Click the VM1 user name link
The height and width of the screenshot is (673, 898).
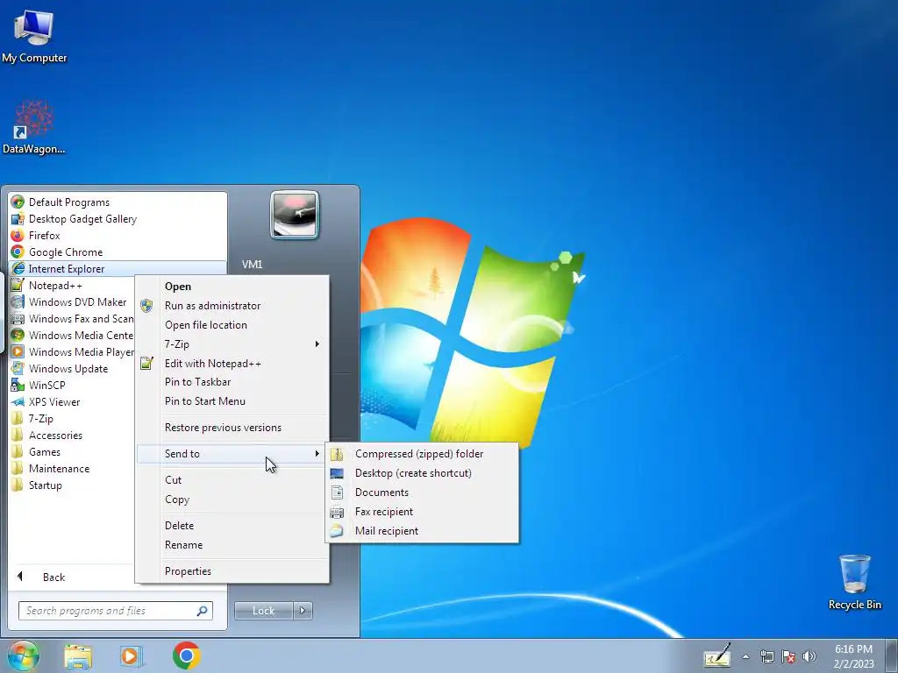click(252, 265)
